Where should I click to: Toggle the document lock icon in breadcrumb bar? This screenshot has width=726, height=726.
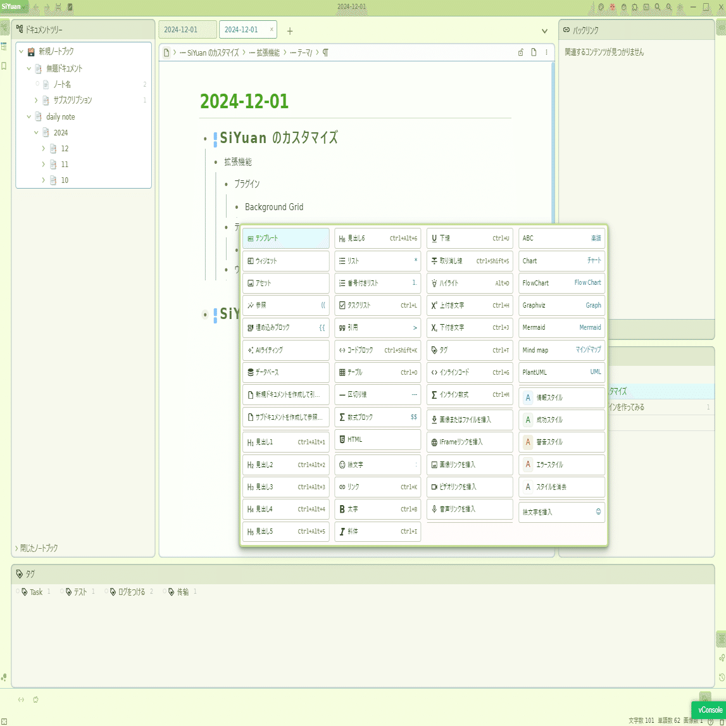[x=520, y=53]
